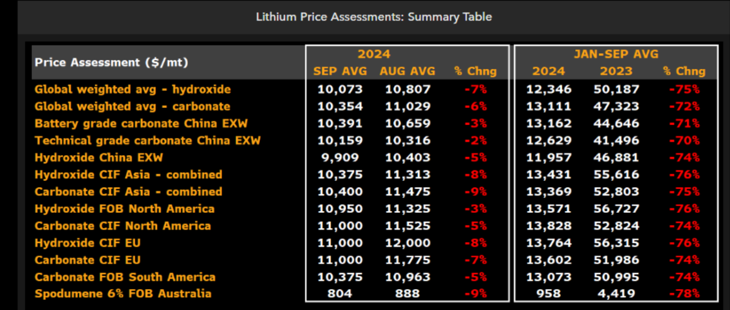Image resolution: width=730 pixels, height=310 pixels.
Task: Click the 'Lithium Price Assessments: Summary Table' title
Action: click(374, 17)
